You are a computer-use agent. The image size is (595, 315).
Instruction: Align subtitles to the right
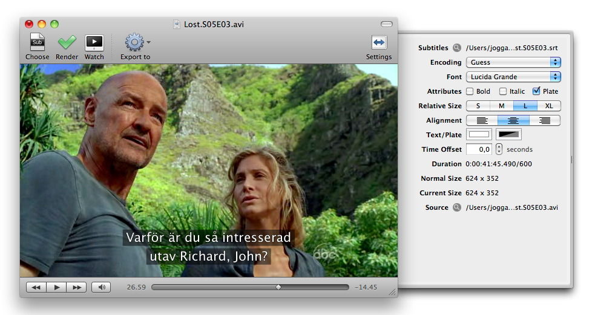[545, 120]
